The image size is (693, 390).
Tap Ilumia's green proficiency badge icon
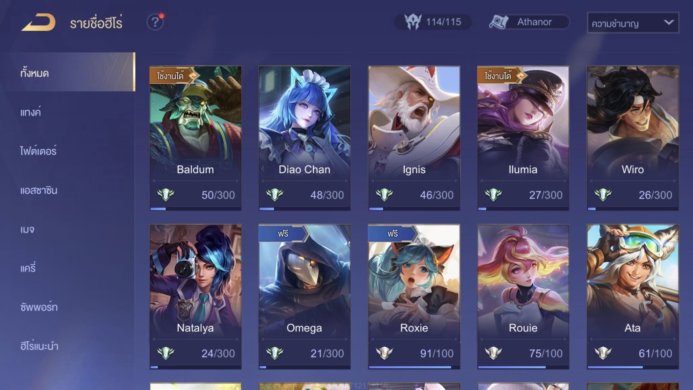[493, 195]
